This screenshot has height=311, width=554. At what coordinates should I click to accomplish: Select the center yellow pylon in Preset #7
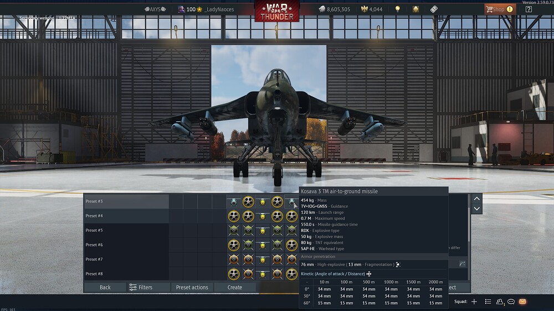263,260
